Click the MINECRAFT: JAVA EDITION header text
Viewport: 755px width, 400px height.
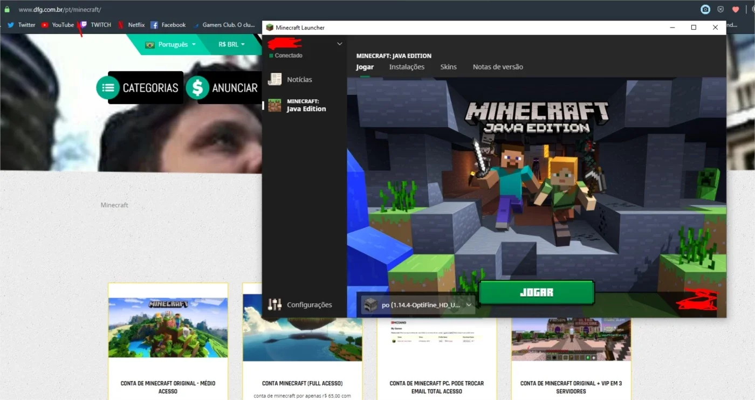[x=394, y=56]
